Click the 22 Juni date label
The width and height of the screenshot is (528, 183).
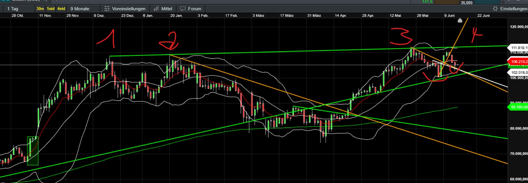pyautogui.click(x=483, y=16)
